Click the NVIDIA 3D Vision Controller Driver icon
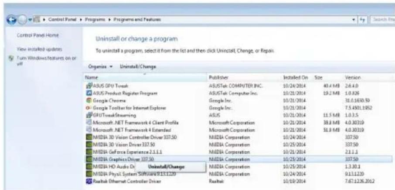Viewport: 395px width, 190px height. pyautogui.click(x=89, y=137)
